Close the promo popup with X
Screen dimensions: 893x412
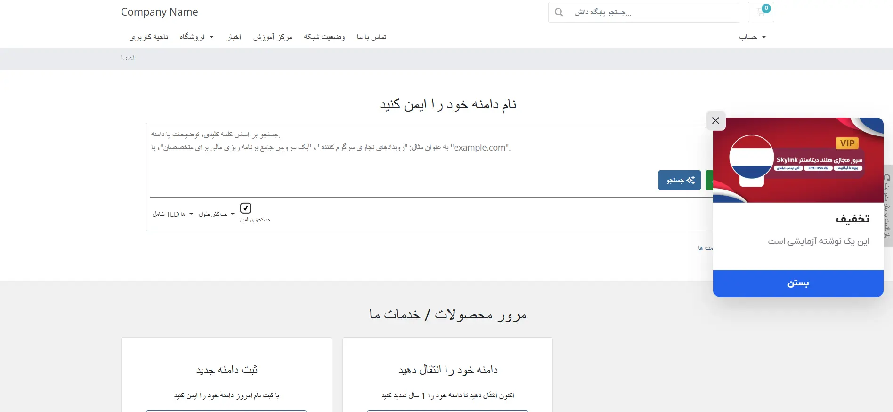tap(716, 121)
